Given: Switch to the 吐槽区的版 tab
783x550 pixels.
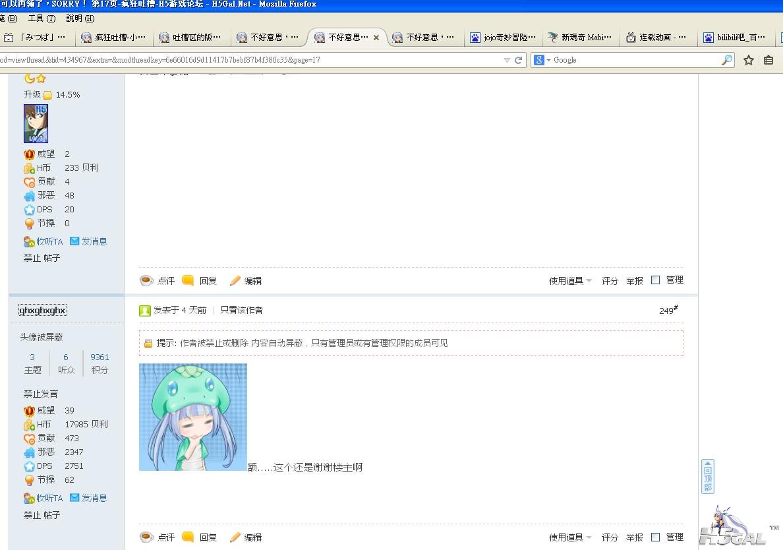Looking at the screenshot, I should coord(190,38).
